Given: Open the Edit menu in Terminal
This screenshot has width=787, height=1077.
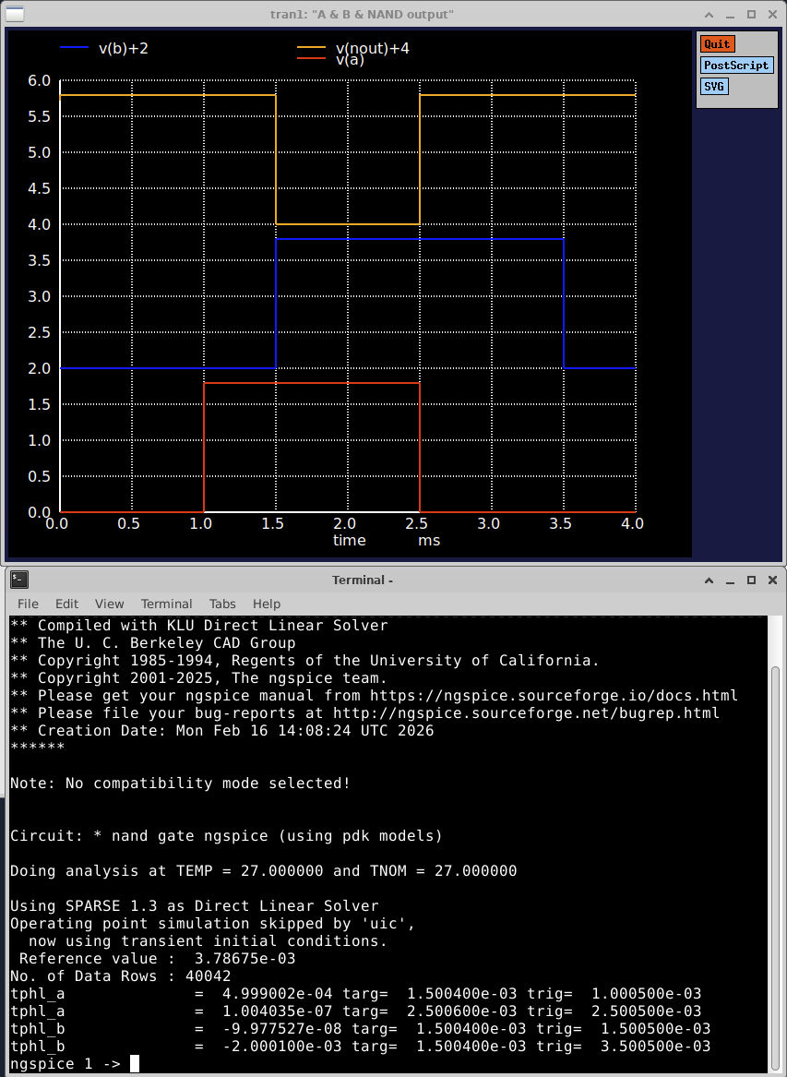Looking at the screenshot, I should pyautogui.click(x=66, y=604).
